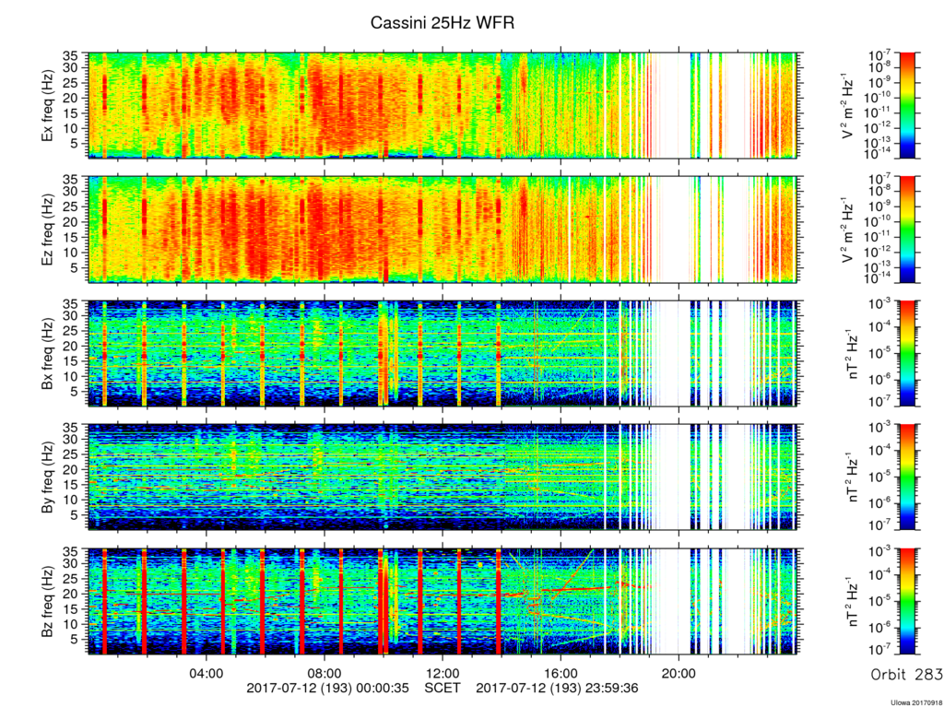This screenshot has height=707, width=944.
Task: Click the Bz magnetic field spectrogram panel
Action: click(x=443, y=601)
